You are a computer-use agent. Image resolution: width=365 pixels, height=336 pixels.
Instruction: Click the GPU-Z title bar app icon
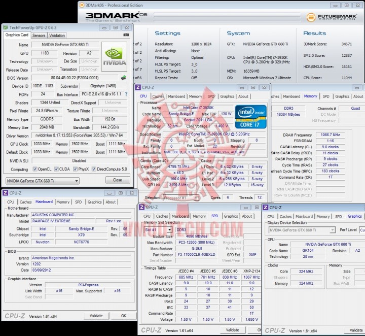(x=6, y=27)
